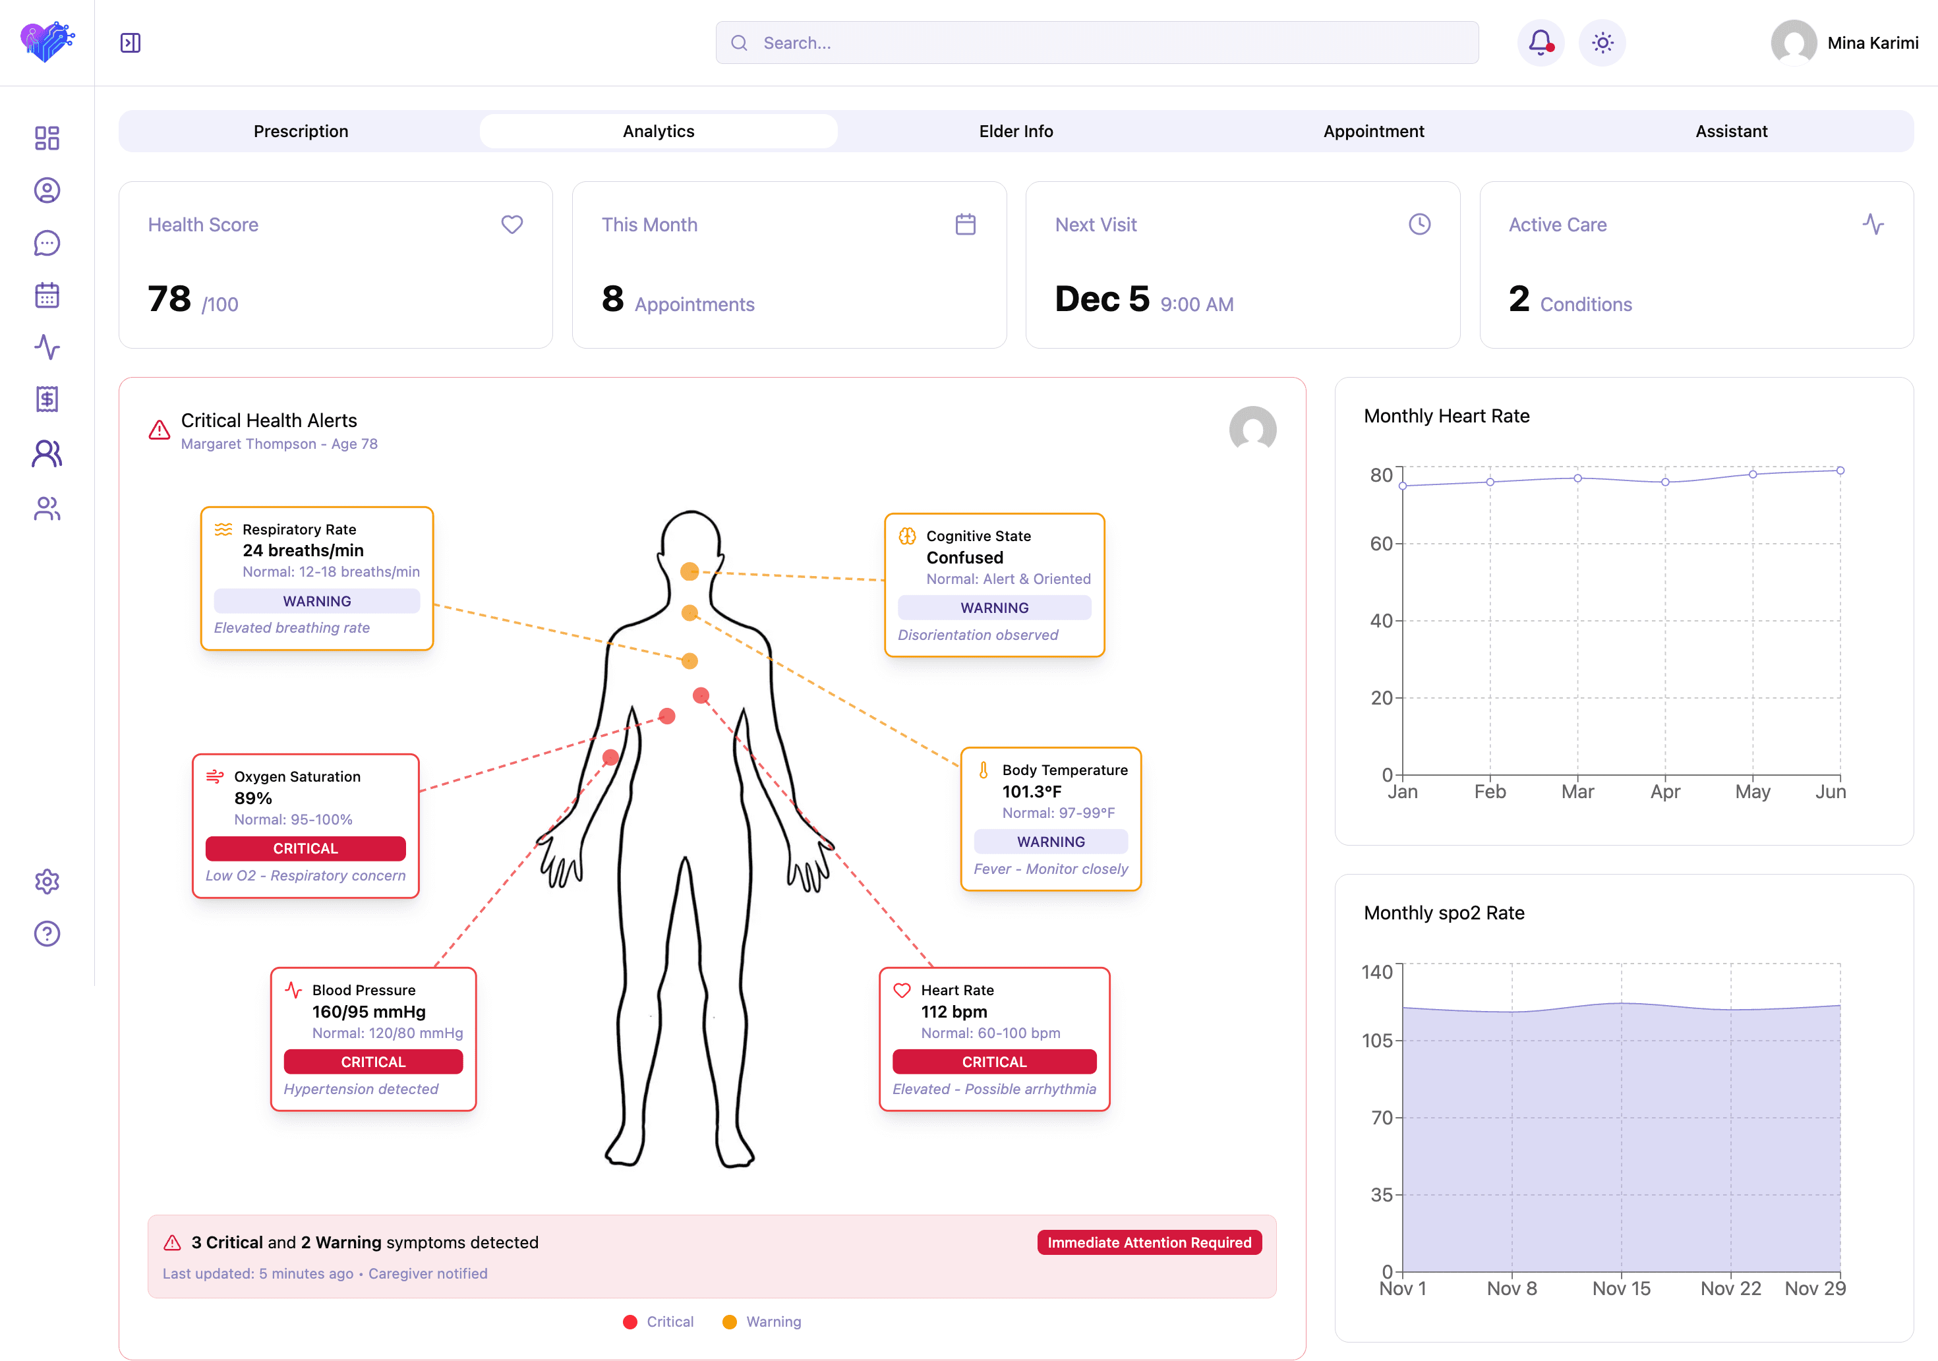Click CRITICAL badge on Oxygen Saturation card

coord(306,849)
